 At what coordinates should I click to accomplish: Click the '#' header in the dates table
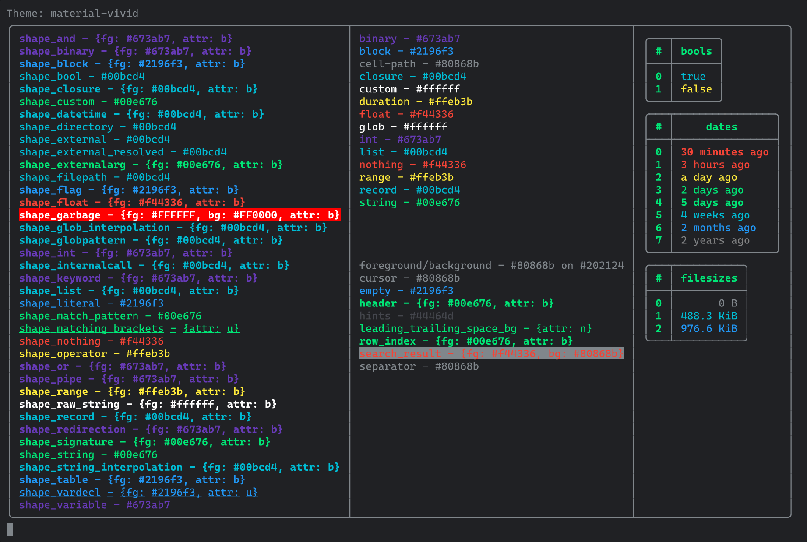[x=659, y=127]
